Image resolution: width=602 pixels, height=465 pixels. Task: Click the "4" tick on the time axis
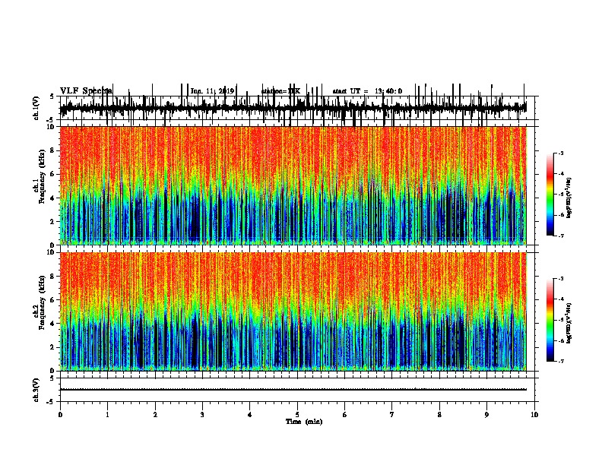[250, 415]
